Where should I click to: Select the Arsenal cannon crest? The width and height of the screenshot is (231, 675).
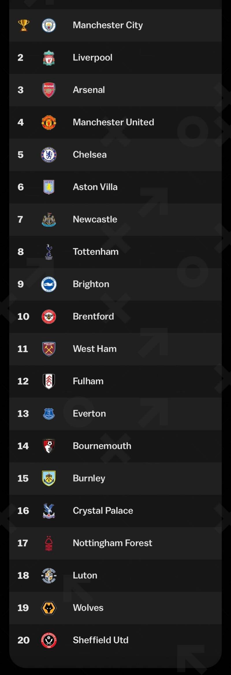pos(49,90)
